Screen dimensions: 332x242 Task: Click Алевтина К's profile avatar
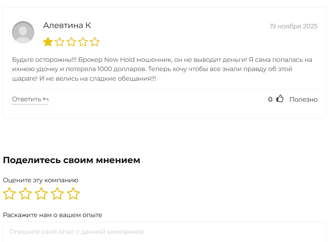[x=23, y=32]
